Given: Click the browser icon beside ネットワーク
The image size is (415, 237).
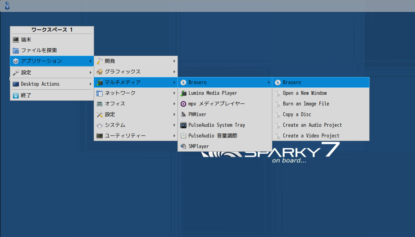Looking at the screenshot, I should coord(100,93).
